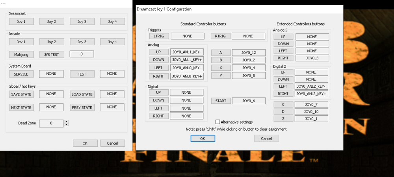Decrease Dead Zone with down arrow
394x177 pixels.
click(x=66, y=125)
